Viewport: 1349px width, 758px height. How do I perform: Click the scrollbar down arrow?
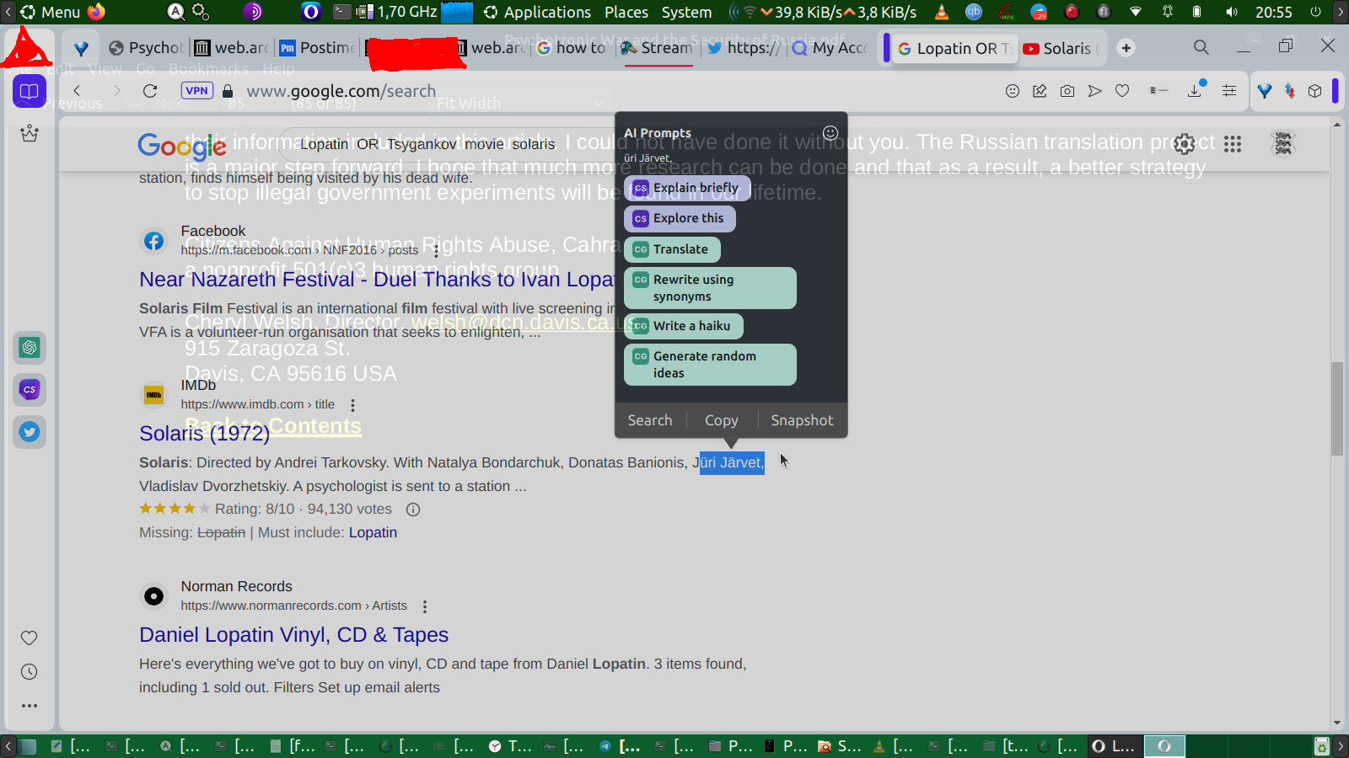(1337, 723)
